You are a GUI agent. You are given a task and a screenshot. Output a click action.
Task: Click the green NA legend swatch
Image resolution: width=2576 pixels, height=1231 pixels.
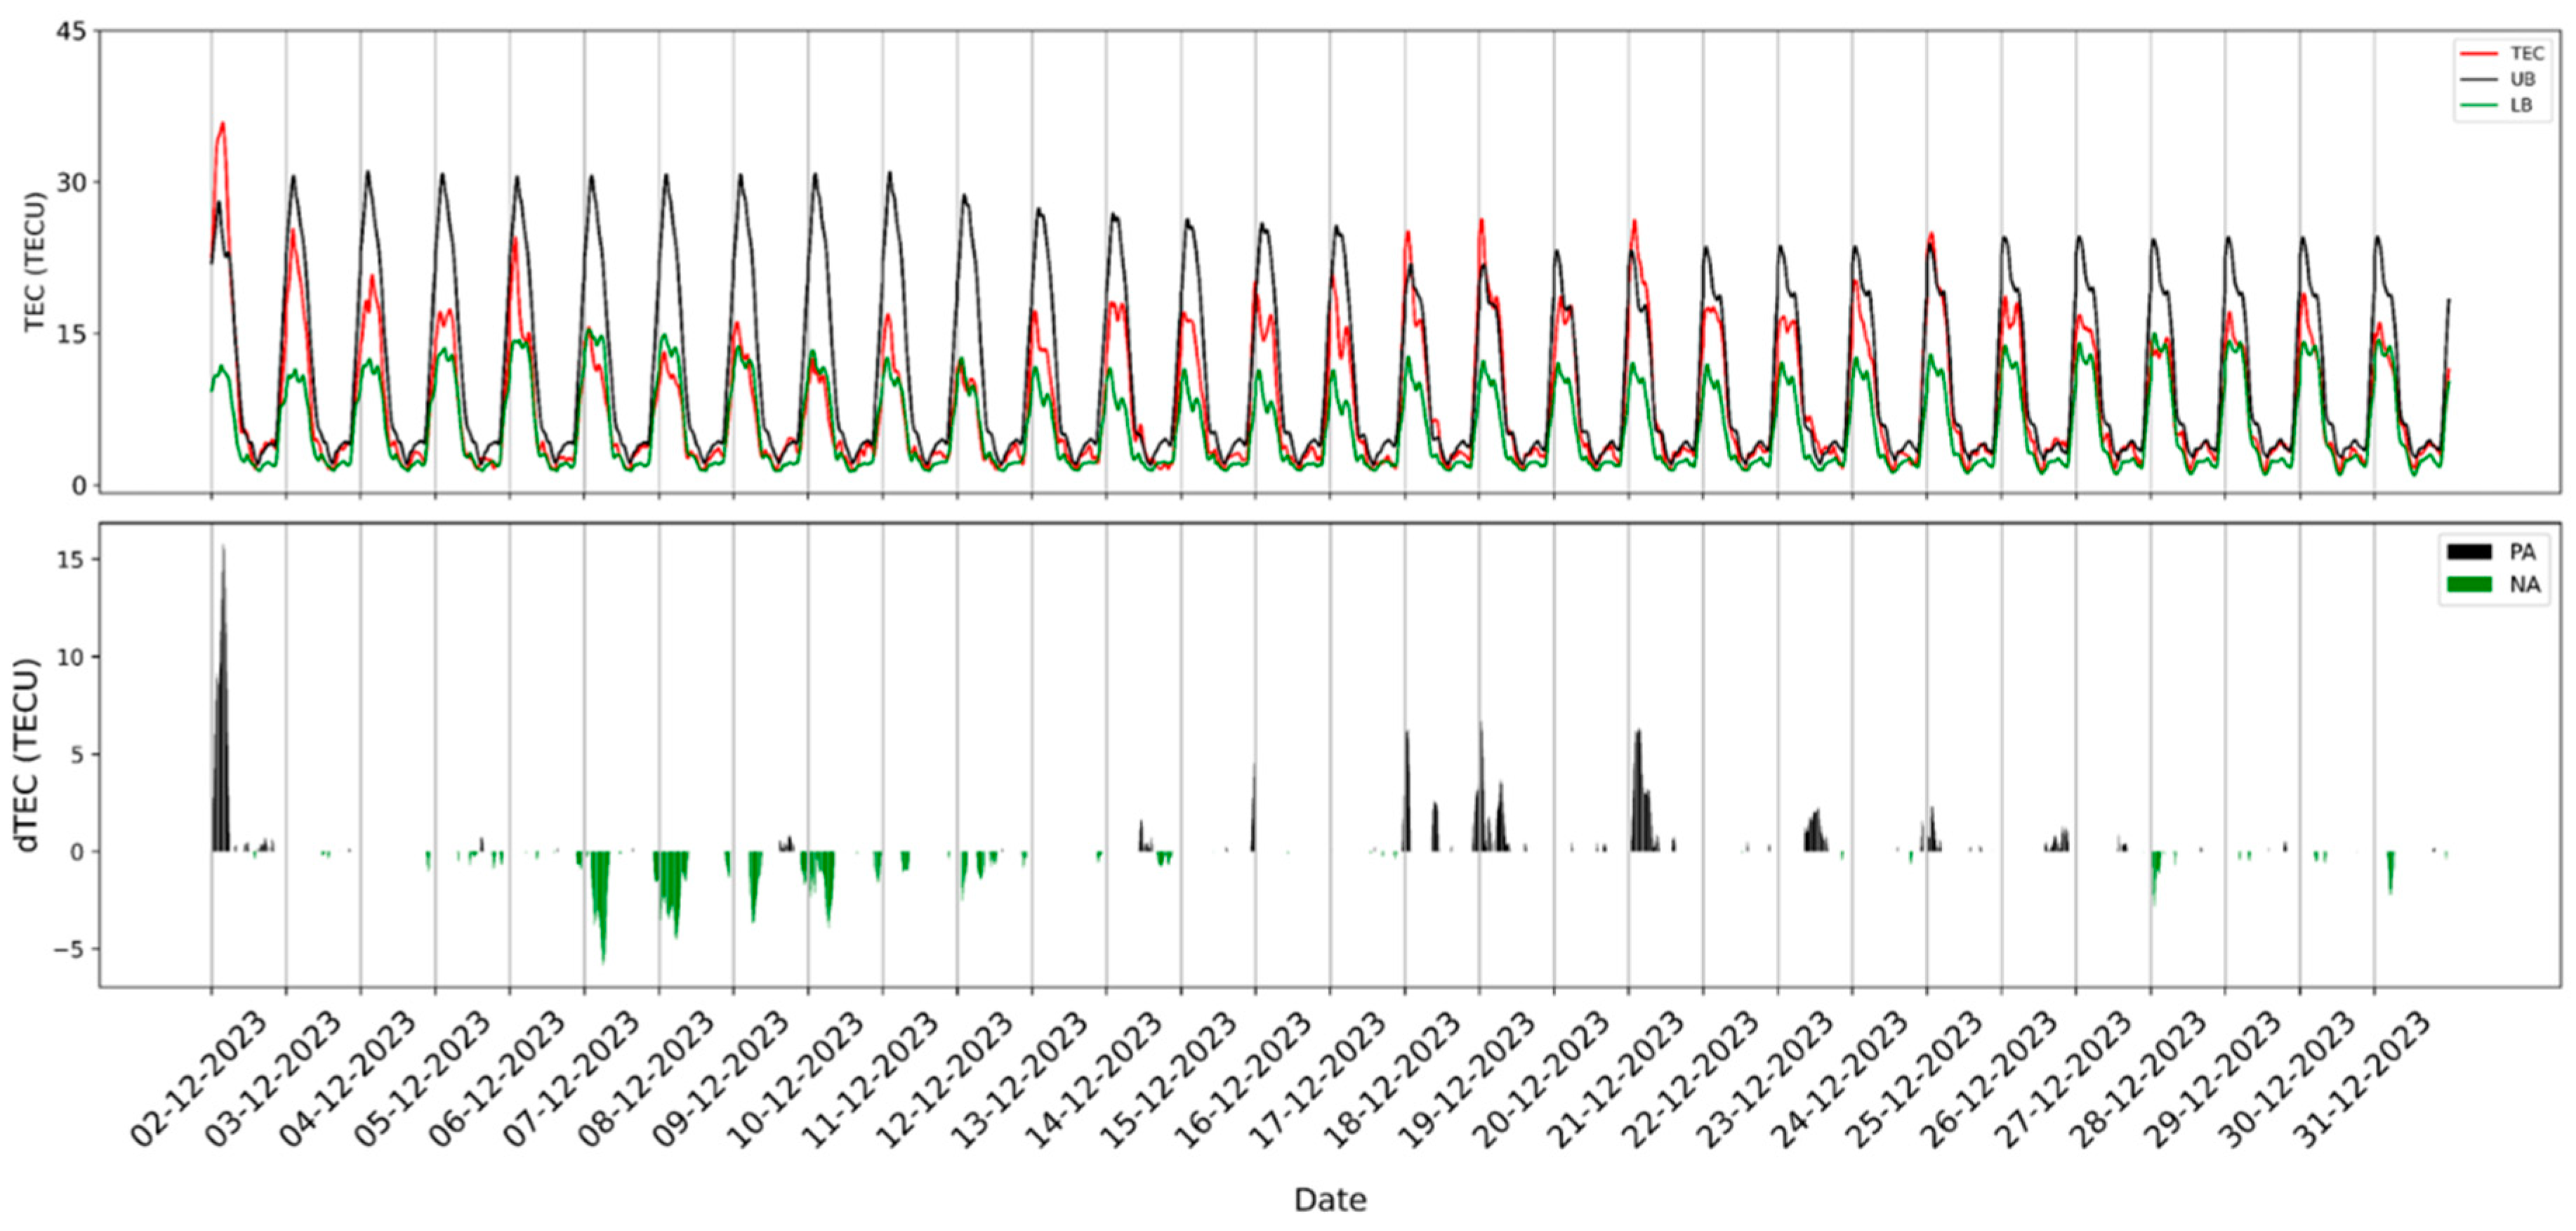point(2469,584)
